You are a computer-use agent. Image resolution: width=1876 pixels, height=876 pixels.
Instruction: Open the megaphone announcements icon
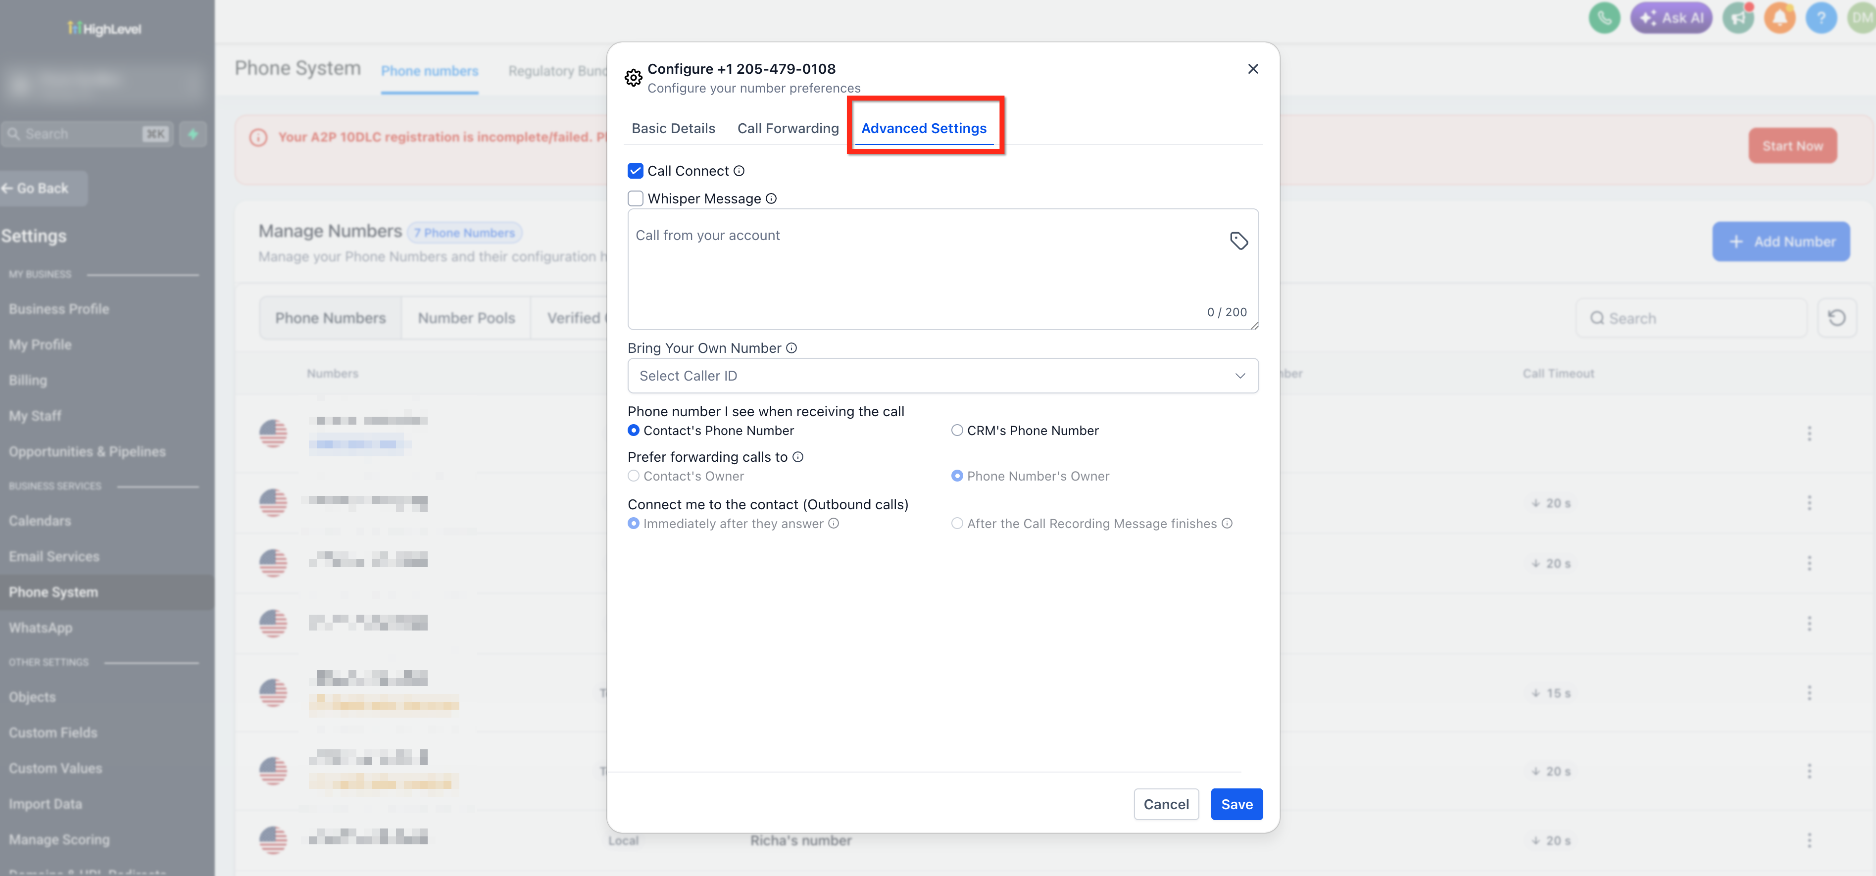(1737, 18)
